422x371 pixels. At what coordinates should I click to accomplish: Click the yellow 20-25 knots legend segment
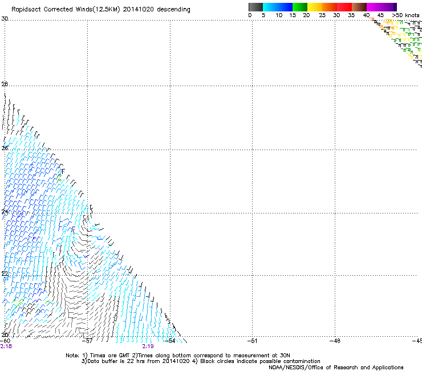tap(315, 7)
